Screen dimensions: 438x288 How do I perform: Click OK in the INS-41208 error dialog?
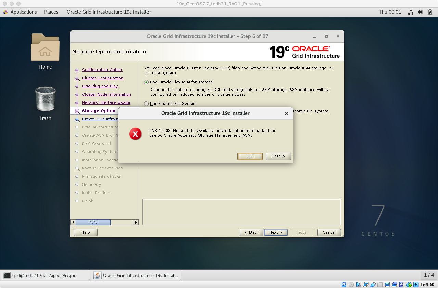(x=250, y=156)
